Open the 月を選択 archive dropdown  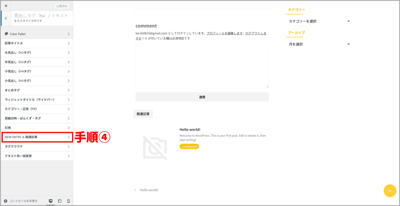tap(319, 44)
